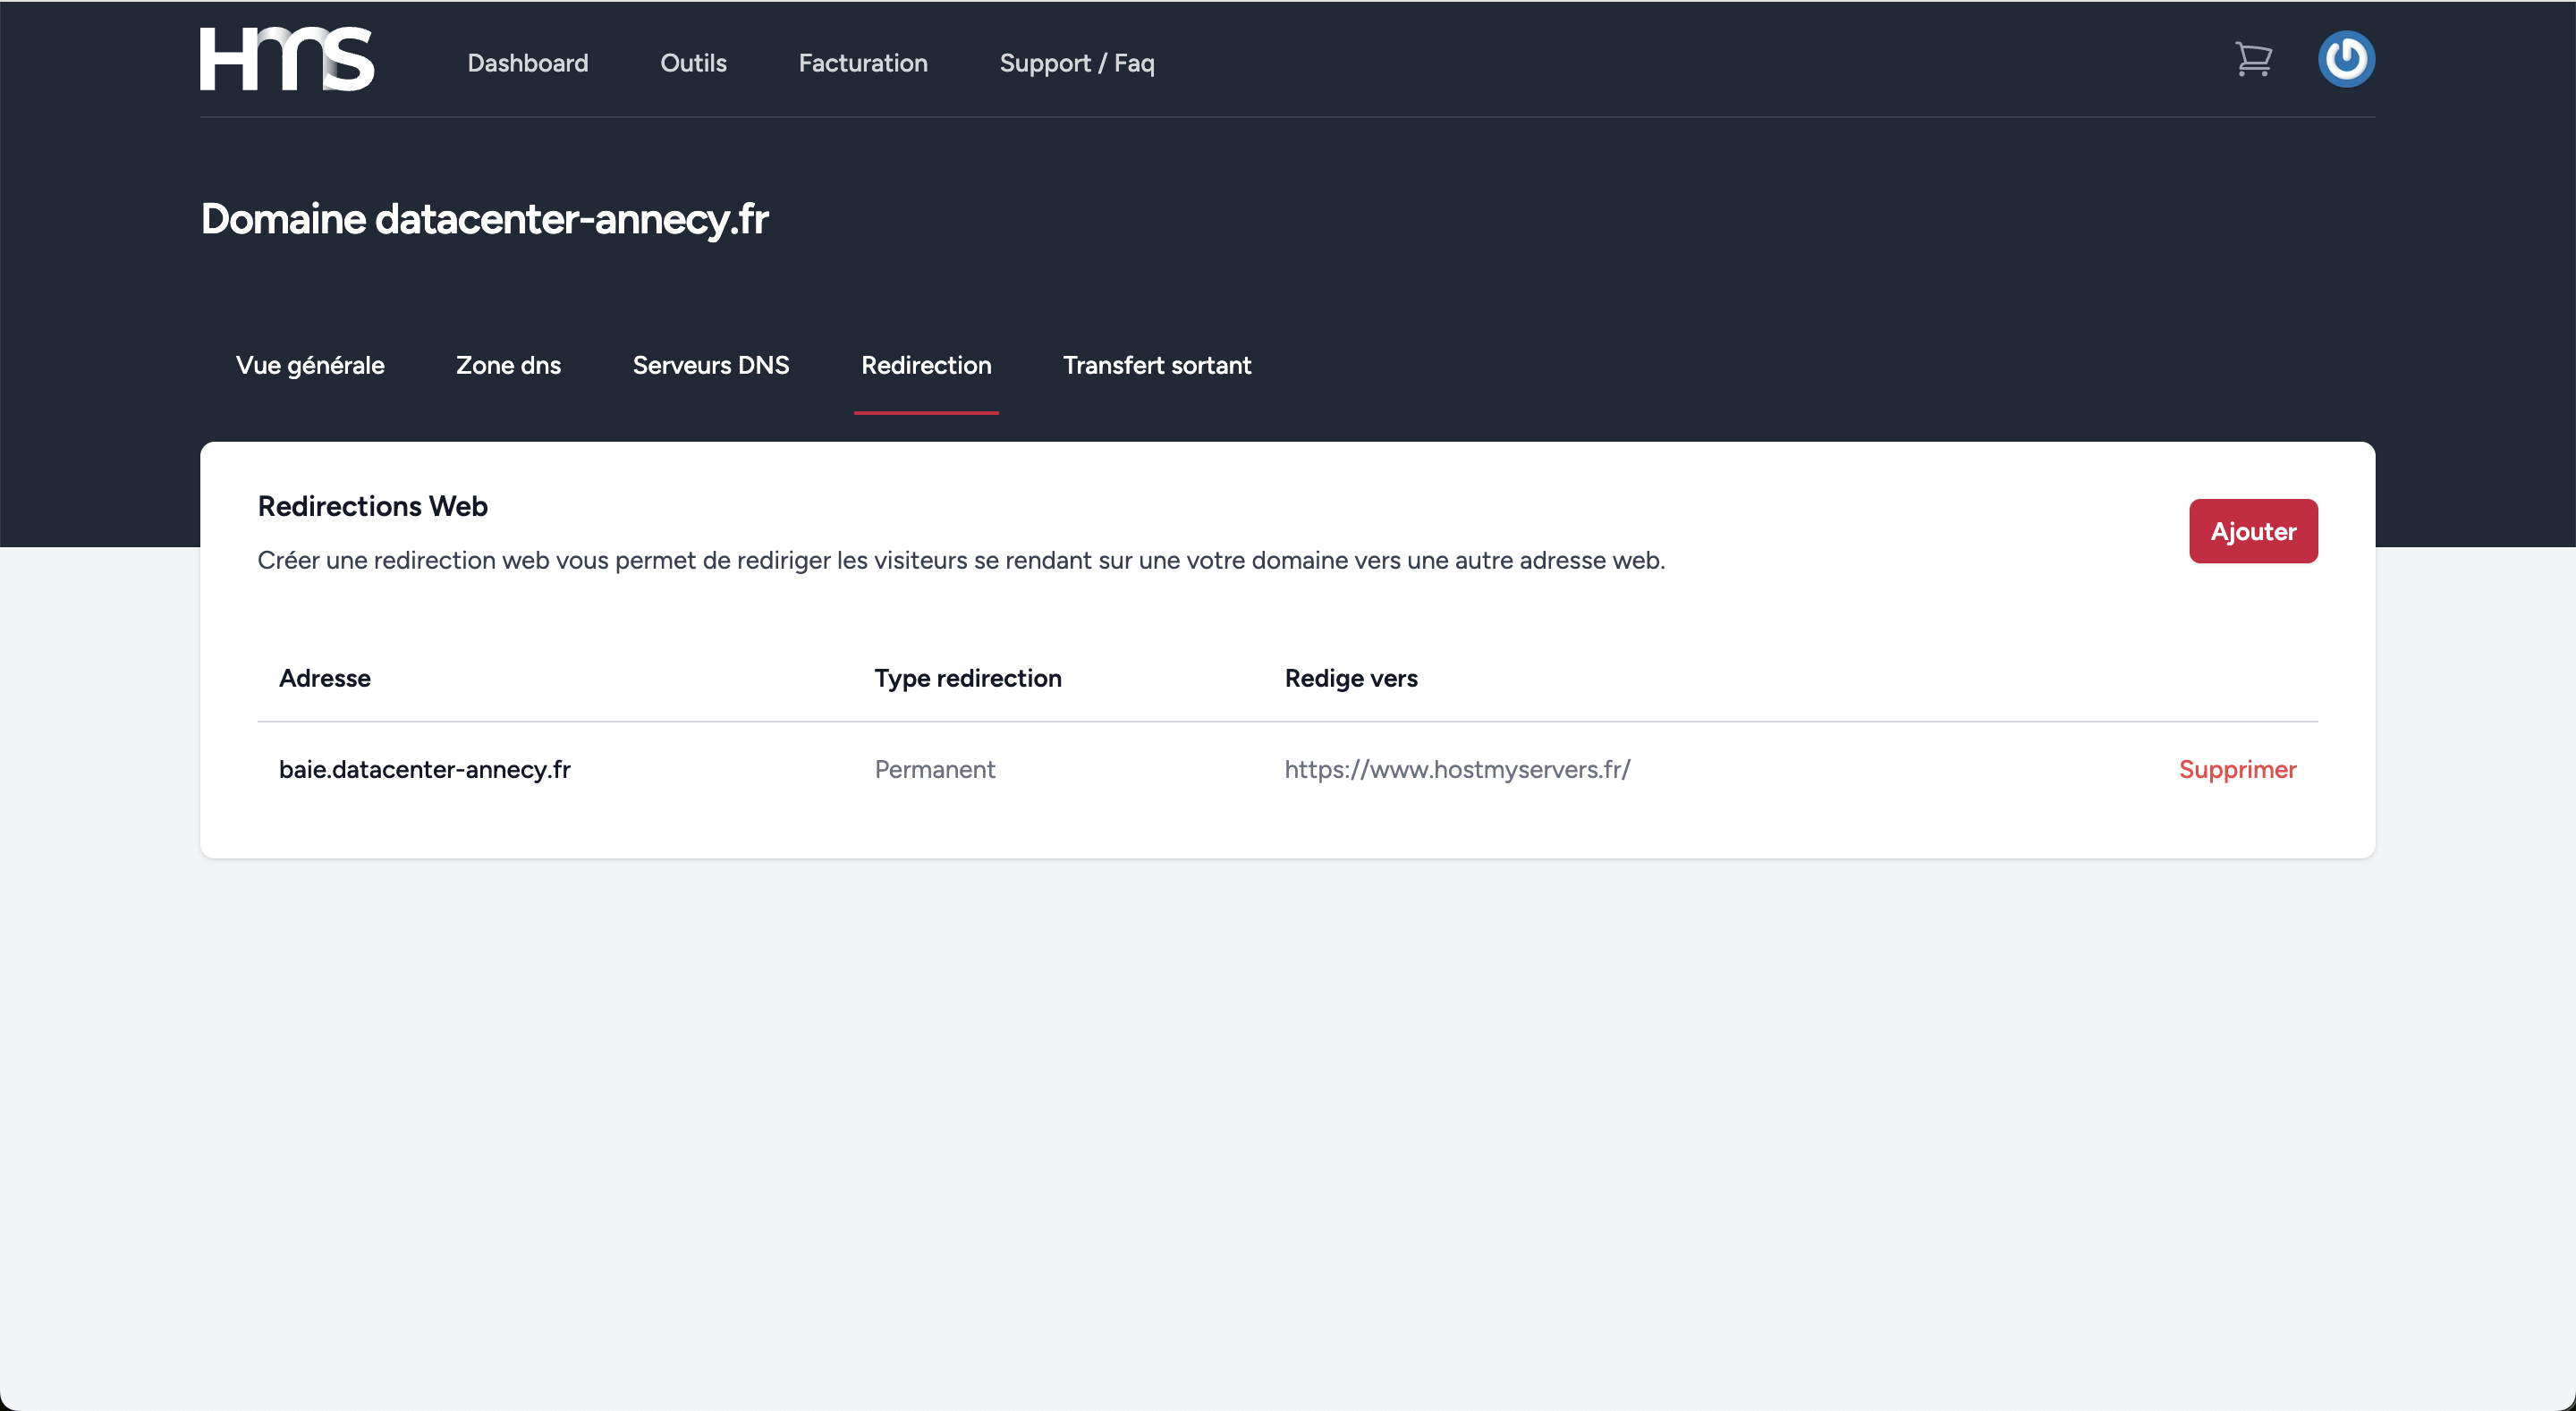This screenshot has width=2576, height=1411.
Task: Open the Transfert sortant tab
Action: [x=1156, y=365]
